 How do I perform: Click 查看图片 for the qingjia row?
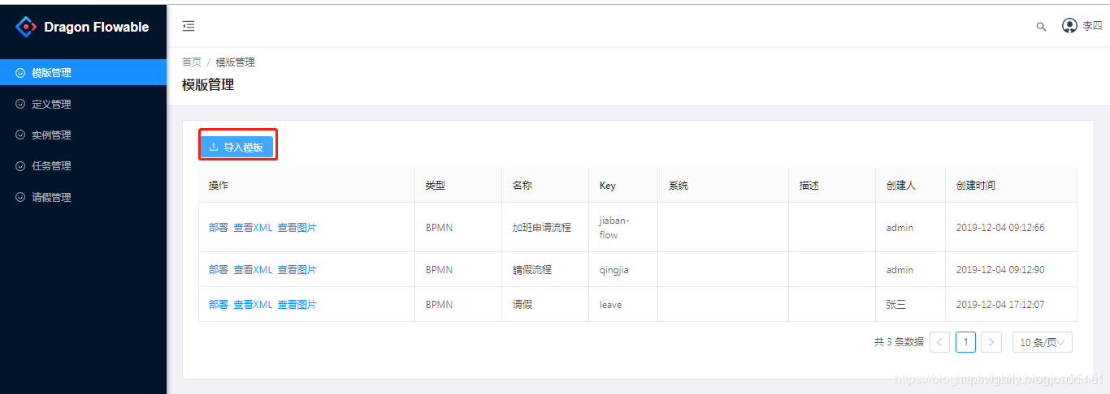[297, 270]
